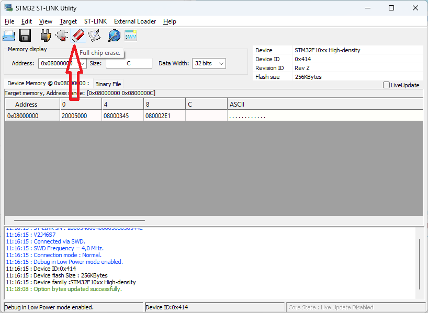Open the SWV viewer toolbar icon

click(131, 36)
